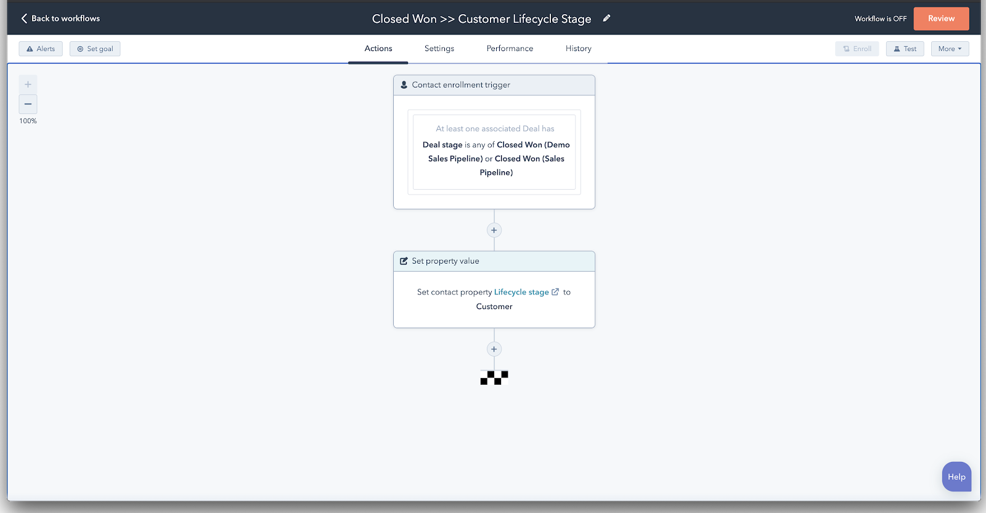Screen dimensions: 986x513
Task: Click the orange Review button
Action: (x=941, y=18)
